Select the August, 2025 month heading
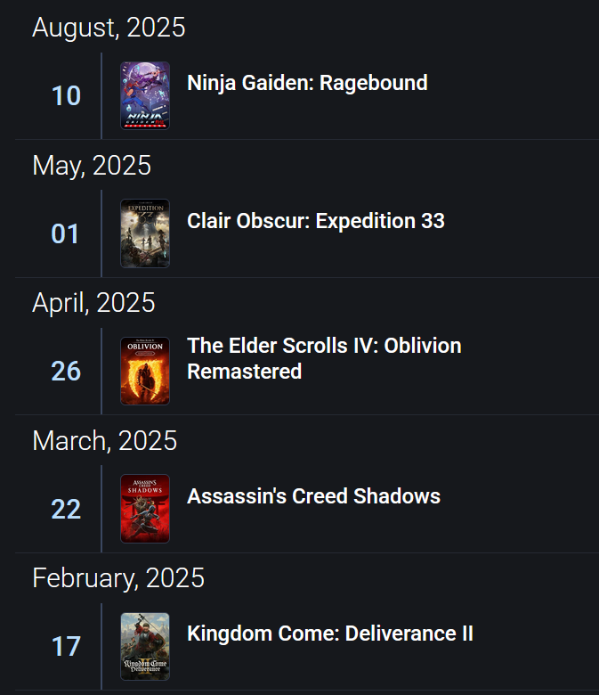599x695 pixels. 109,28
